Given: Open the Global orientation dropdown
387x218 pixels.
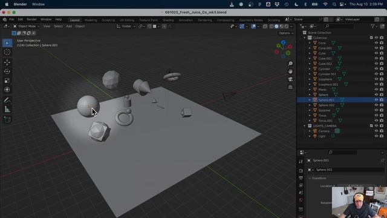Looking at the screenshot, I should [x=126, y=26].
